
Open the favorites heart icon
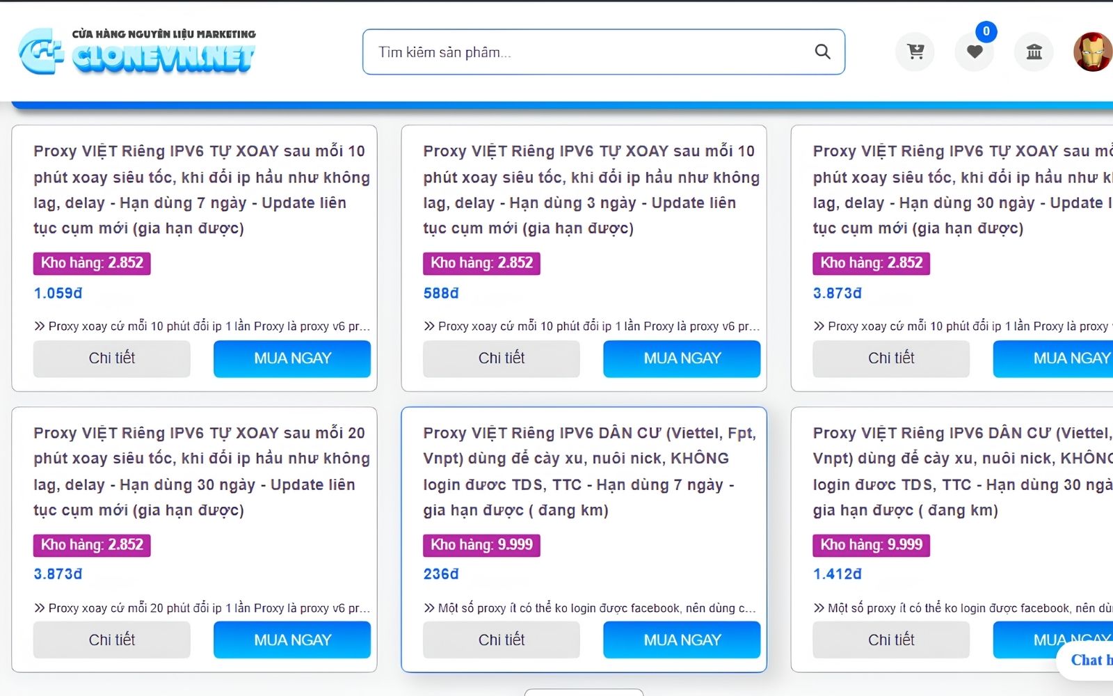975,52
